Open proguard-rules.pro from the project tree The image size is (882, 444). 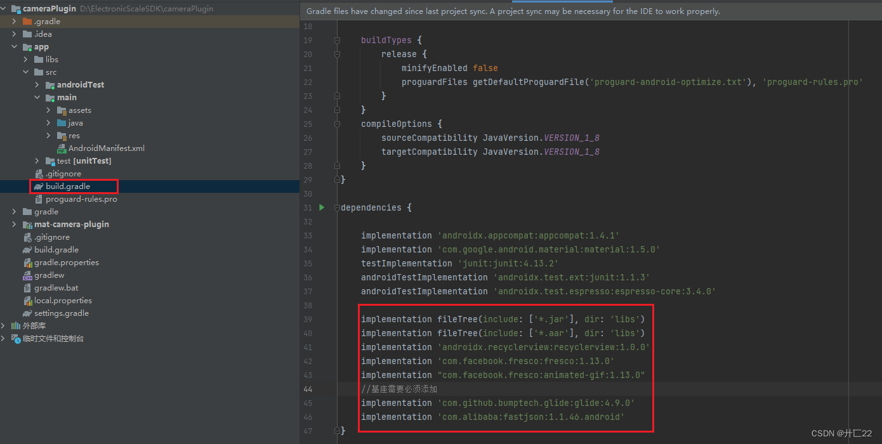(x=82, y=199)
